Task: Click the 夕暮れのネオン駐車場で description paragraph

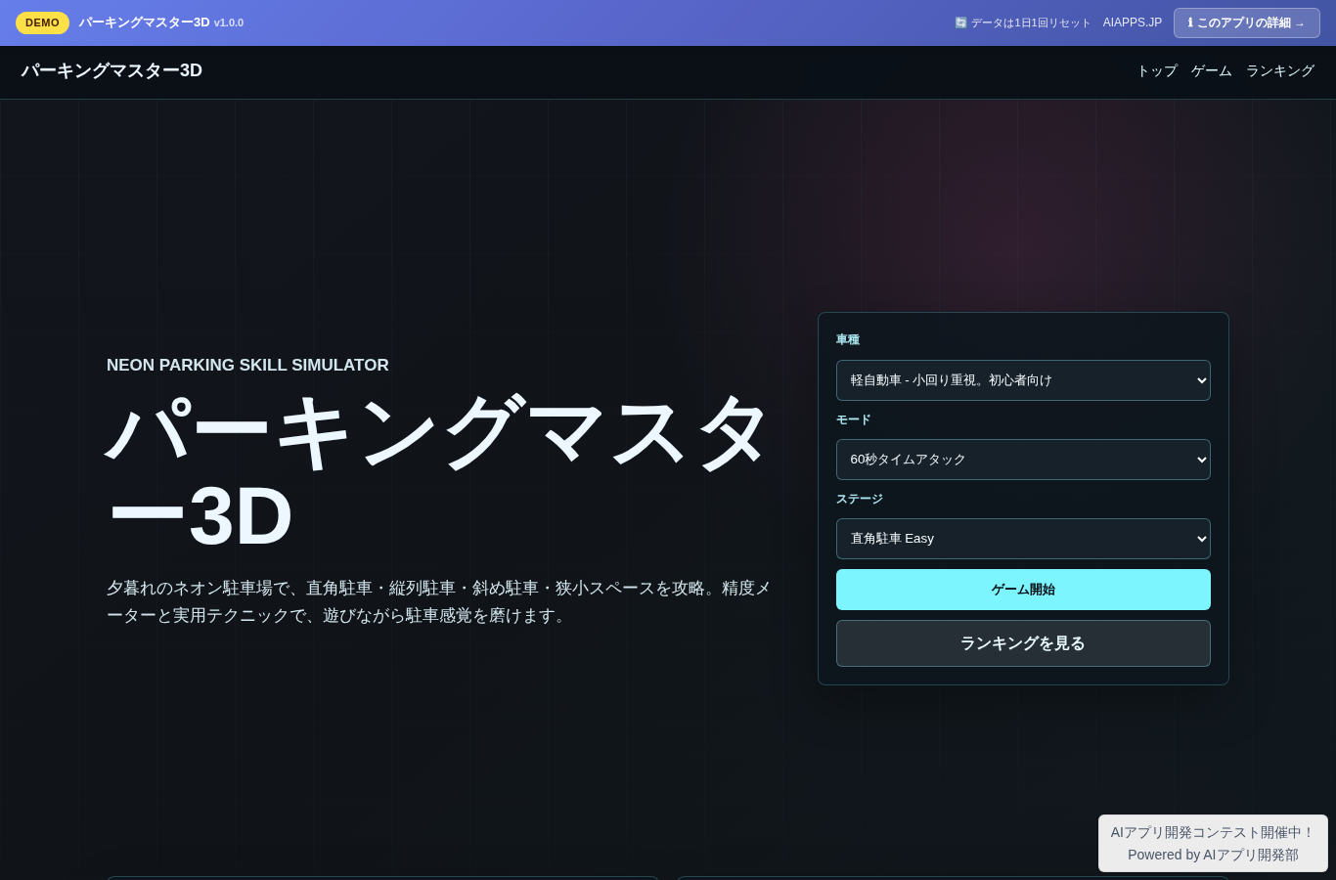Action: pos(439,601)
